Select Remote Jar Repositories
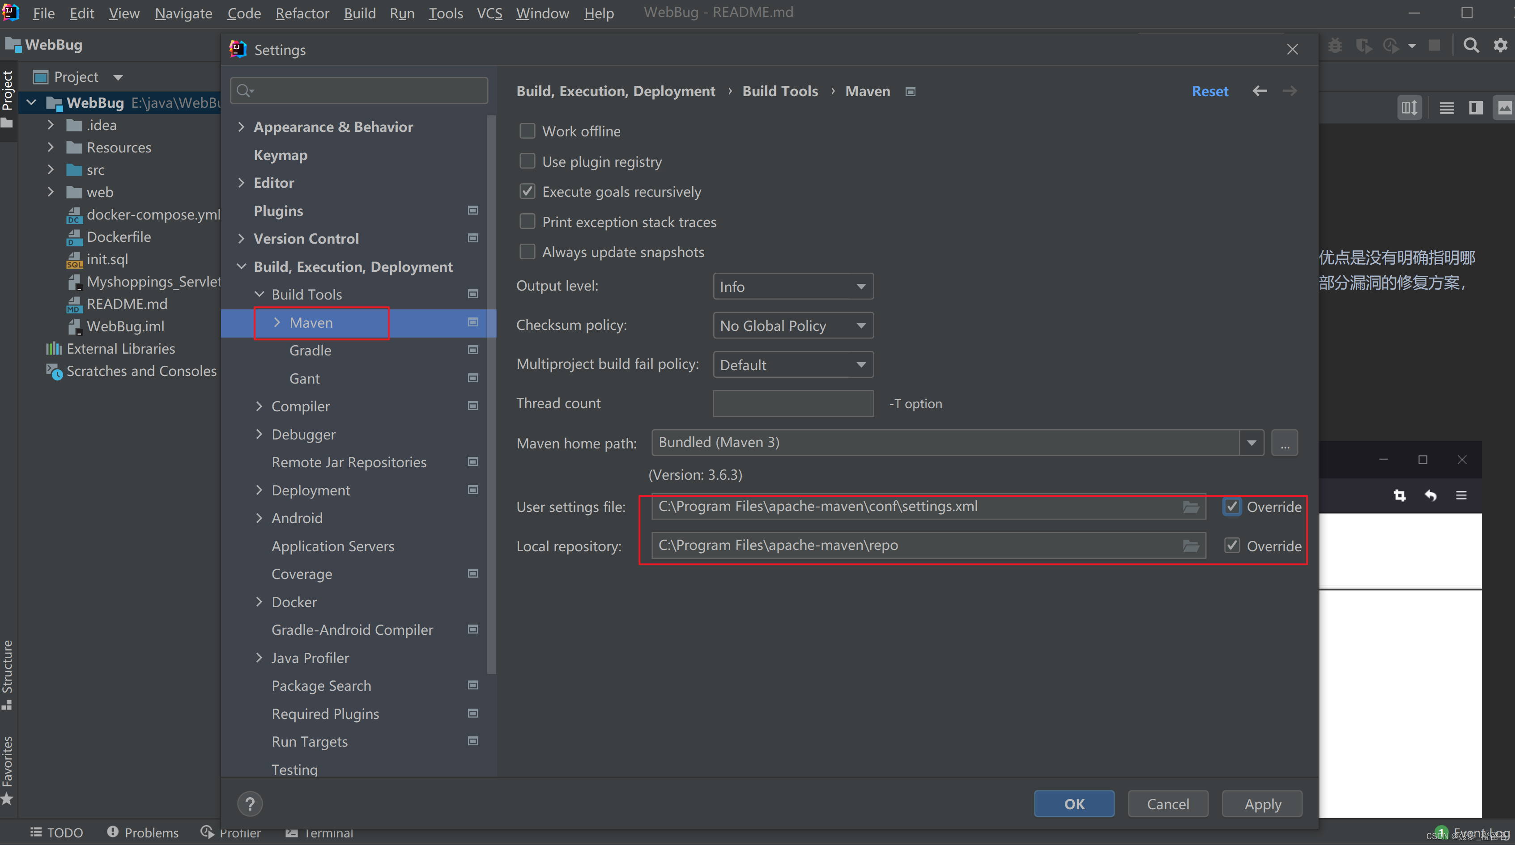 coord(349,462)
